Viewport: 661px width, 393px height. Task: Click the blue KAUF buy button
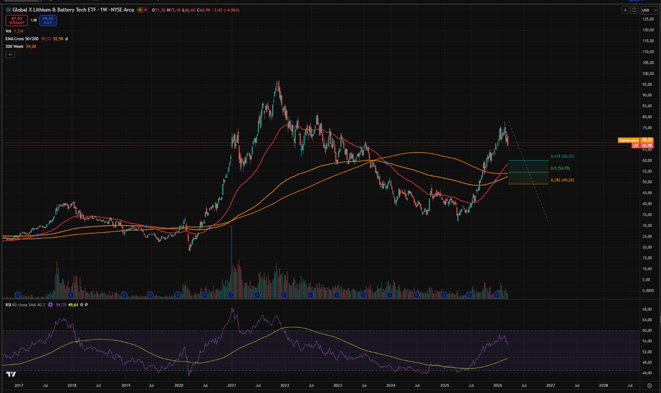(x=48, y=21)
